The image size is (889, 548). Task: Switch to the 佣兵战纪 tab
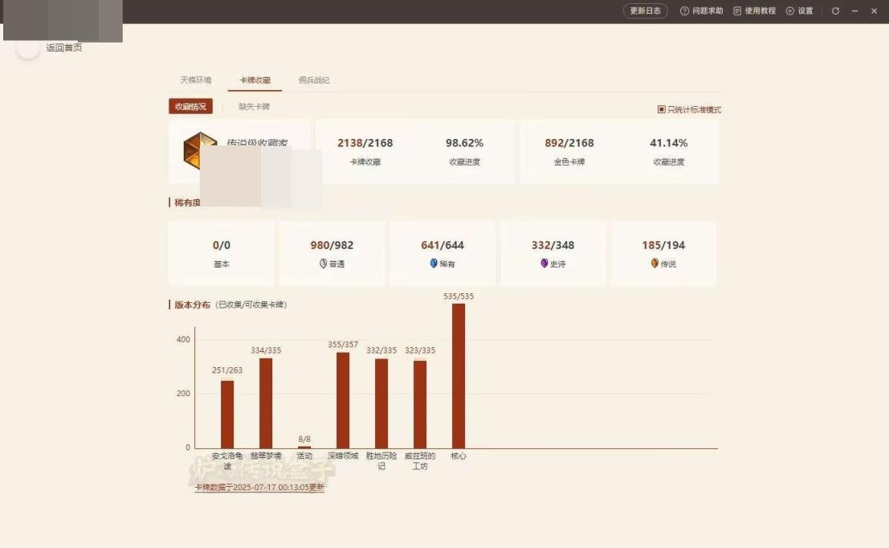[x=314, y=80]
